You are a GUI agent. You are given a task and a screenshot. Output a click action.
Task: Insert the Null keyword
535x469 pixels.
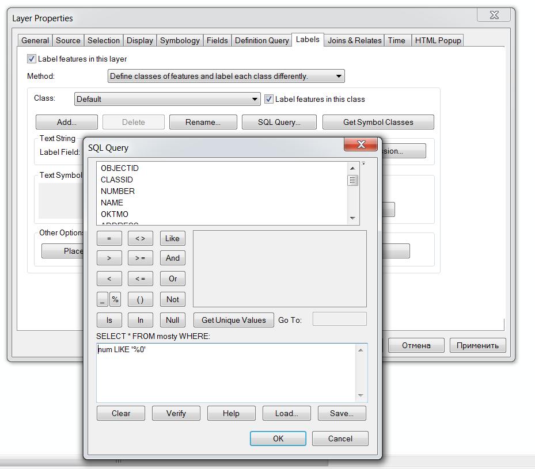pyautogui.click(x=173, y=320)
